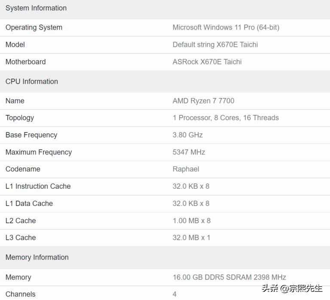Click the 'CPU Information' section header
The height and width of the screenshot is (300, 330).
pyautogui.click(x=32, y=82)
